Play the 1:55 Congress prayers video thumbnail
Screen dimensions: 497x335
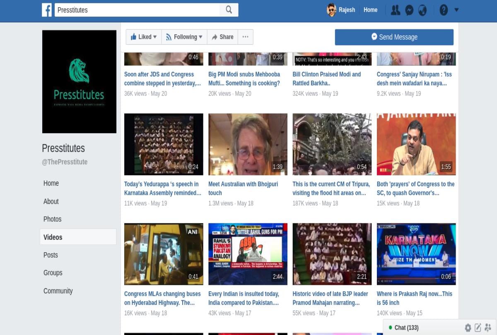click(x=416, y=144)
